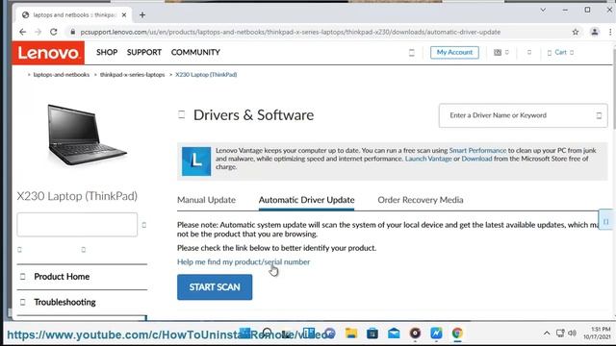The image size is (616, 346).
Task: Click the START SCAN button
Action: coord(215,287)
